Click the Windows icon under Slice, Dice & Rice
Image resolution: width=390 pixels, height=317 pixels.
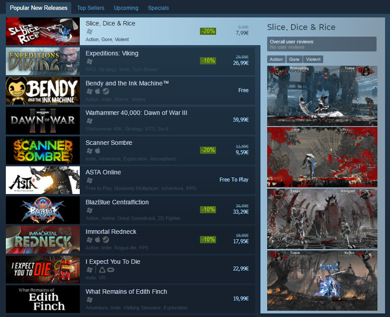pos(90,32)
